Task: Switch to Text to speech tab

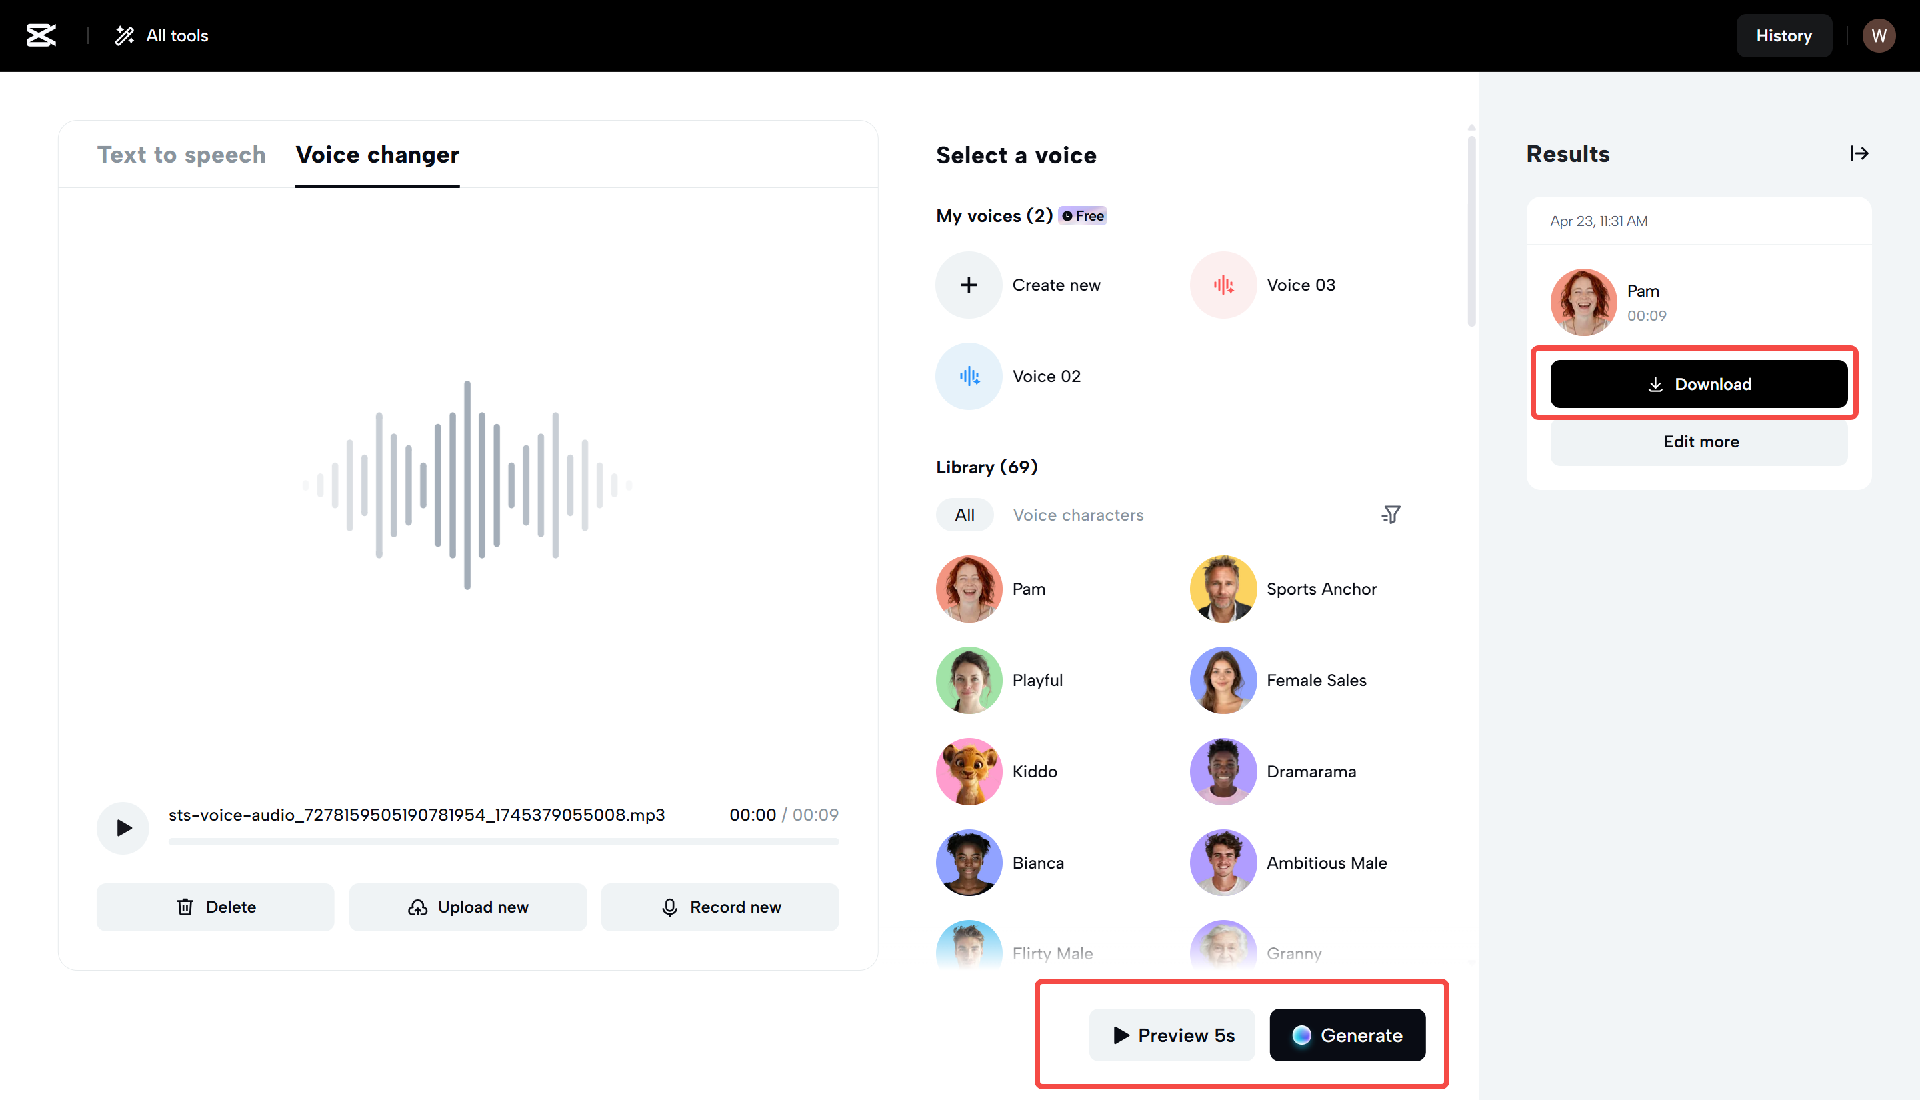Action: click(x=181, y=155)
